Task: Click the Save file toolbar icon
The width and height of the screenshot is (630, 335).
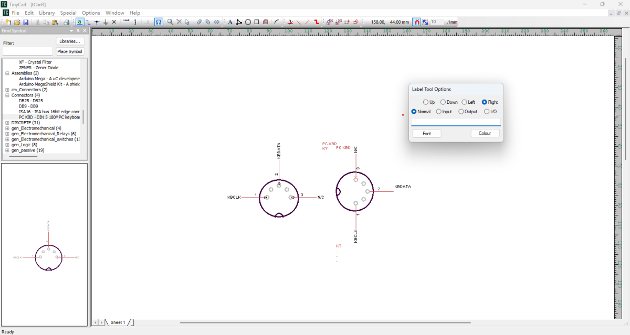Action: [x=26, y=22]
